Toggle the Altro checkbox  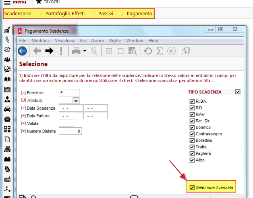pos(192,160)
